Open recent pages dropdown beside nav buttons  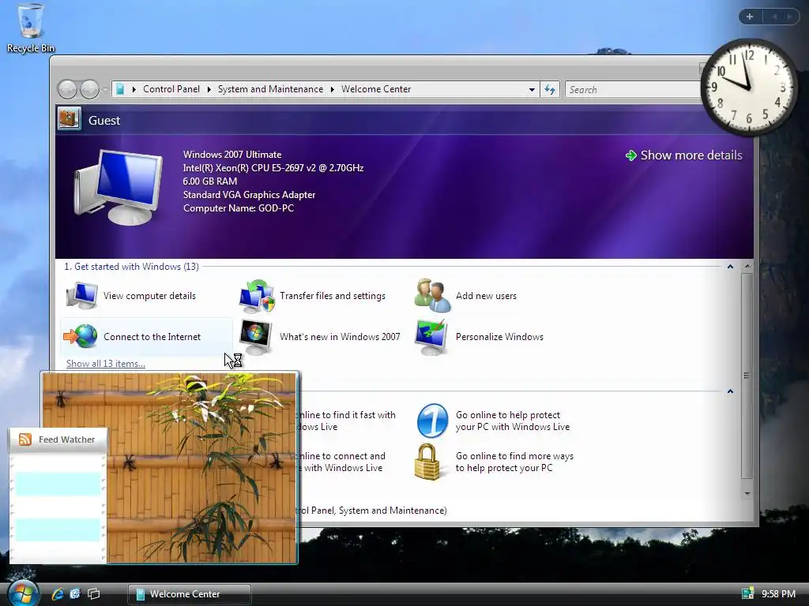tap(105, 90)
